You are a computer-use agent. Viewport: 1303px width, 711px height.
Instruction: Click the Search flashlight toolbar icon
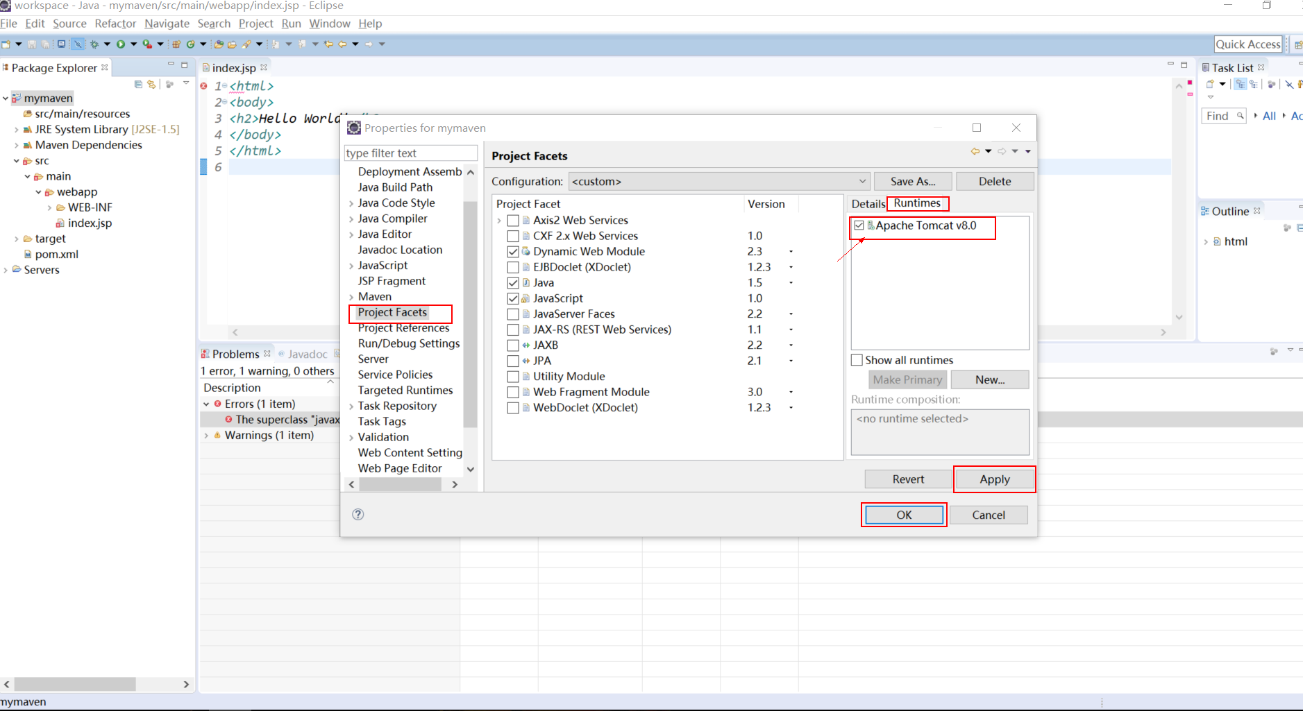tap(246, 44)
